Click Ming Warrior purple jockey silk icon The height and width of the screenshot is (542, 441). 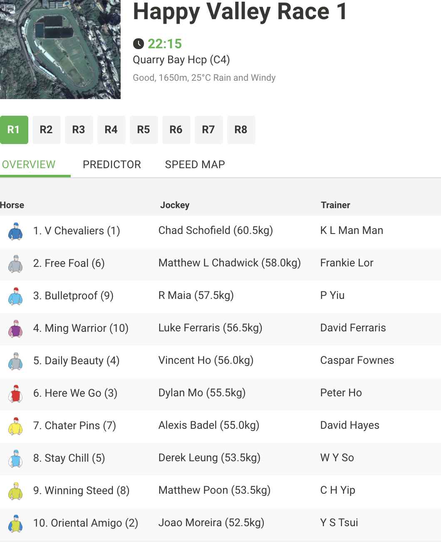[x=16, y=328]
